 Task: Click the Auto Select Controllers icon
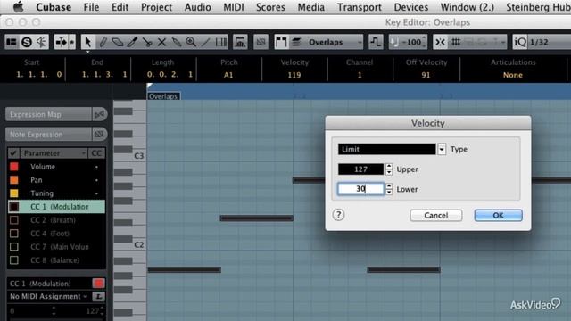pos(240,42)
